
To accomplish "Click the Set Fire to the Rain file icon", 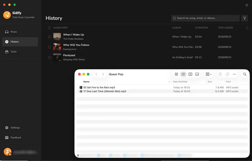I will [81, 87].
